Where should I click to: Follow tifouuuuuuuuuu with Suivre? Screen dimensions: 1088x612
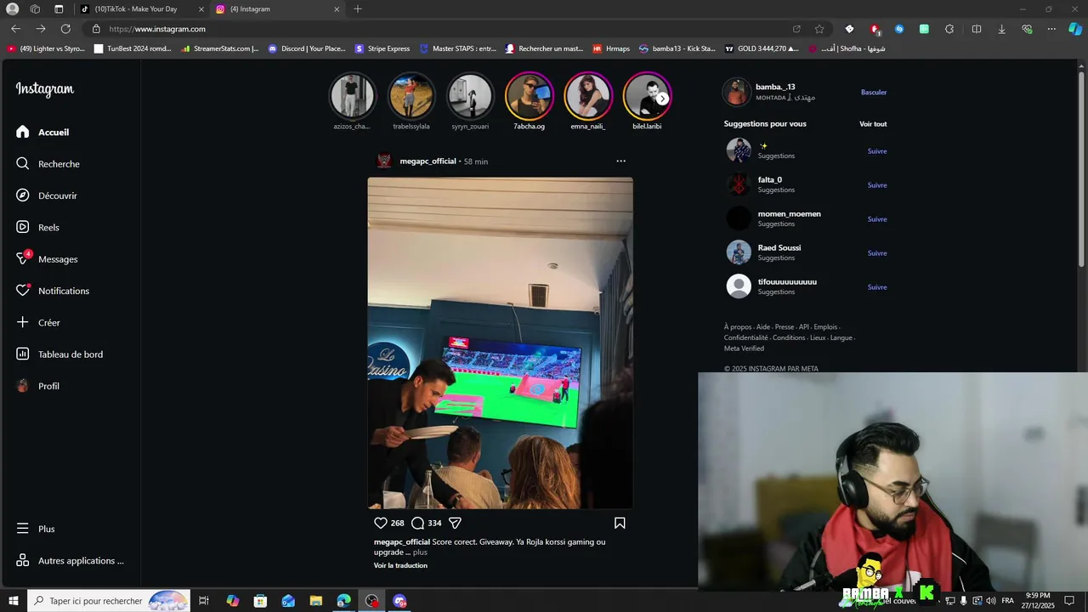[877, 287]
